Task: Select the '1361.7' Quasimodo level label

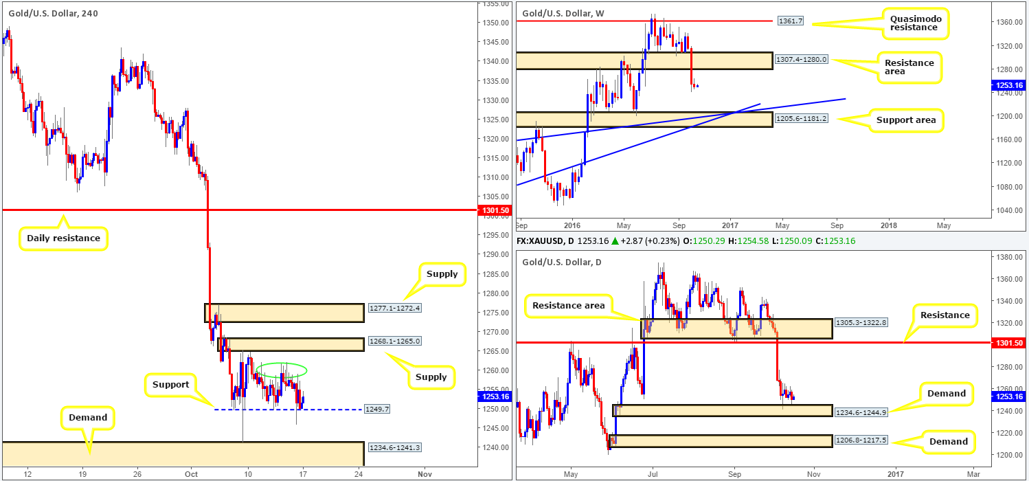Action: click(789, 22)
